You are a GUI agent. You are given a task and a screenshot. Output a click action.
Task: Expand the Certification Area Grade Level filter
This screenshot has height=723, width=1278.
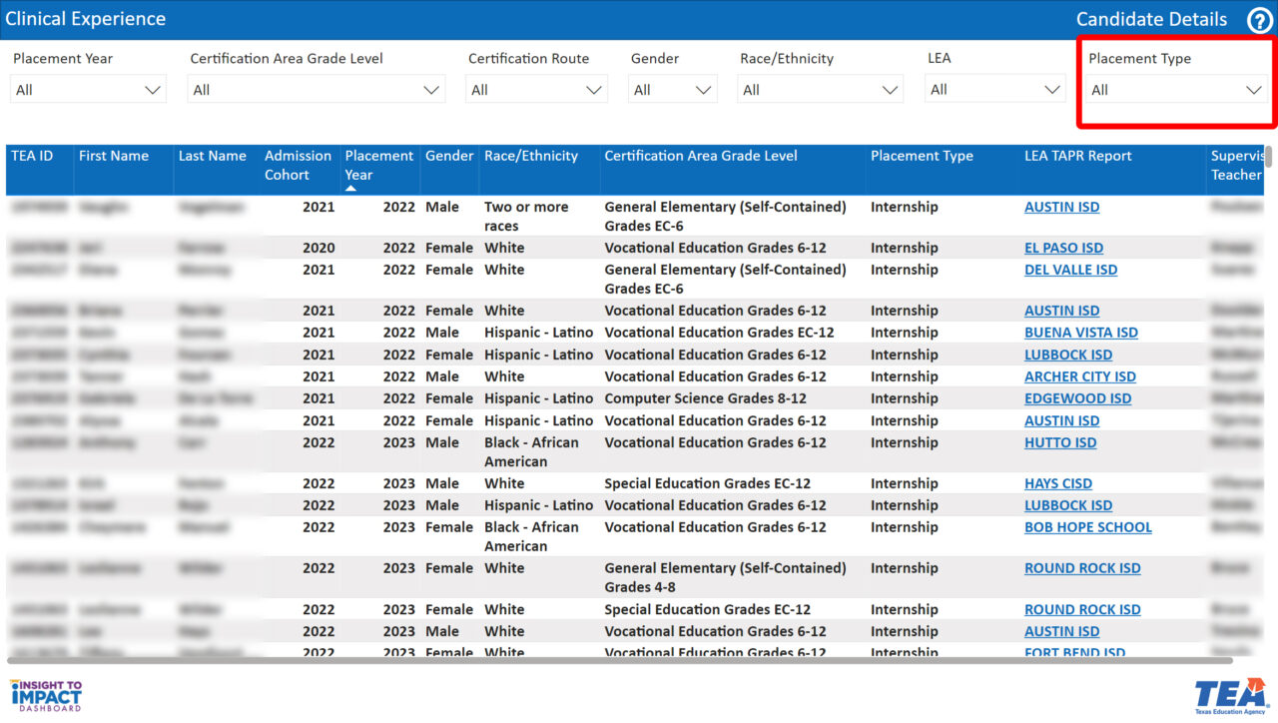[316, 90]
